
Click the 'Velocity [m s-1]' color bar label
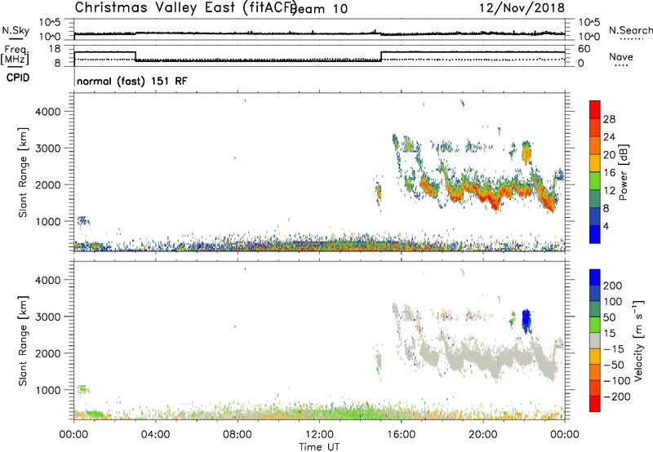(638, 340)
